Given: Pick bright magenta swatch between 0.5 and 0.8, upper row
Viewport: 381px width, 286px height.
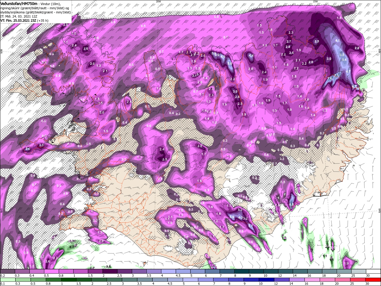Looking at the screenshot, I should (x=51, y=272).
